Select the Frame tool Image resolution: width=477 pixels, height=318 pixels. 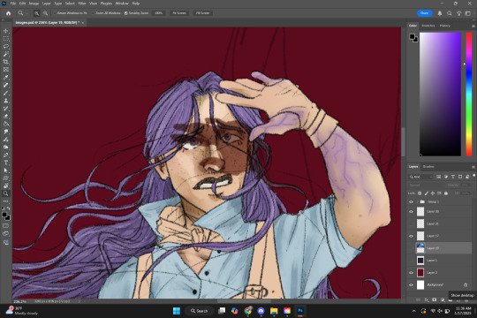pos(6,70)
